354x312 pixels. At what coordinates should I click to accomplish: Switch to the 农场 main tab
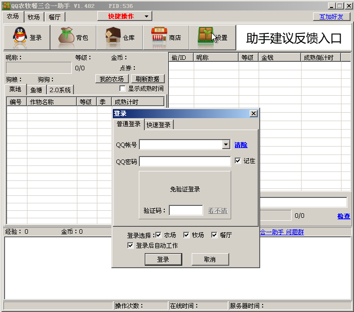click(x=13, y=16)
